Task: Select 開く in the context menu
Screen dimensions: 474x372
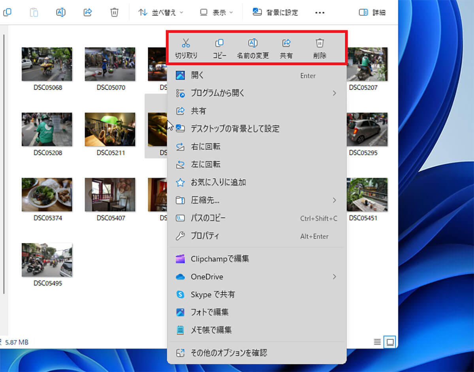Action: tap(257, 75)
